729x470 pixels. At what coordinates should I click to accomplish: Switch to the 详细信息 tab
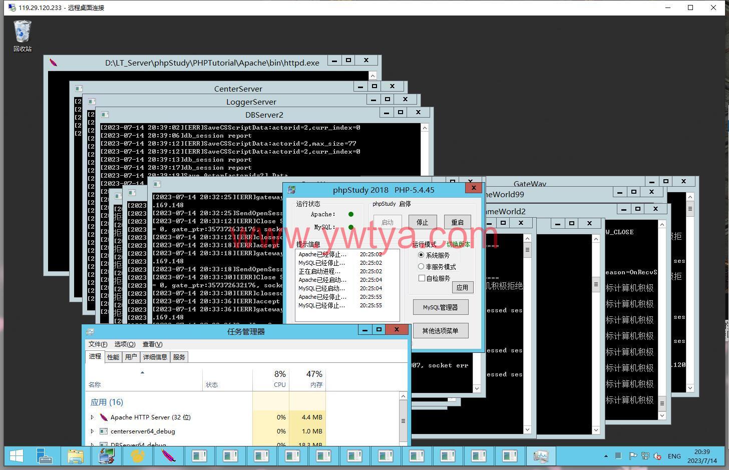pos(155,357)
